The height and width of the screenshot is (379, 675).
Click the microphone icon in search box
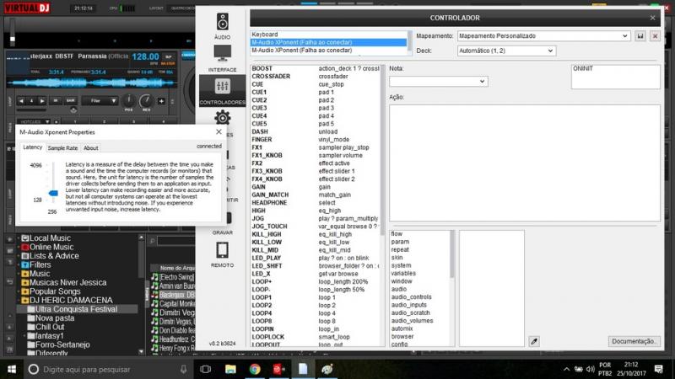coord(184,369)
